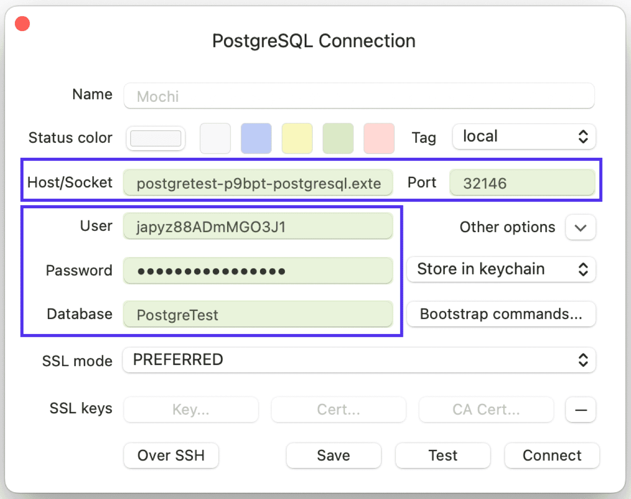Viewport: 631px width, 499px height.
Task: Choose the SSL Key file
Action: point(191,409)
